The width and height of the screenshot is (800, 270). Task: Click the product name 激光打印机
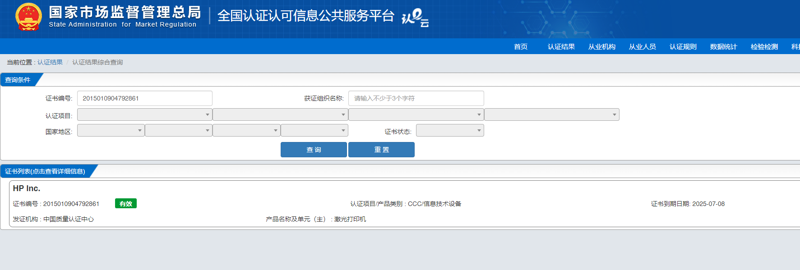pyautogui.click(x=350, y=219)
